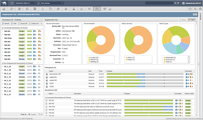Viewport: 203px width, 120px height.
Task: Sort participants by Name column header
Action: tap(68, 71)
